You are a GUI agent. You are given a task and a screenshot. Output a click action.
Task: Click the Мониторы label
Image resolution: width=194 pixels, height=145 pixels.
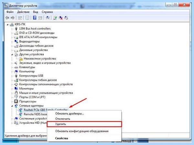(27, 88)
